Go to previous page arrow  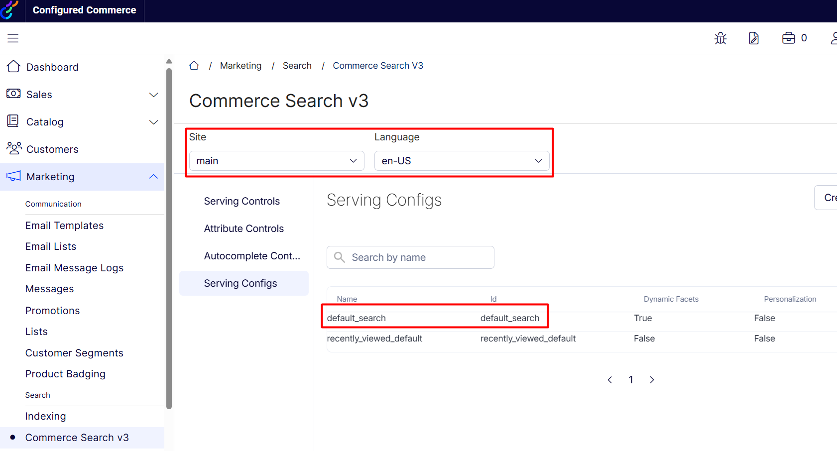610,380
